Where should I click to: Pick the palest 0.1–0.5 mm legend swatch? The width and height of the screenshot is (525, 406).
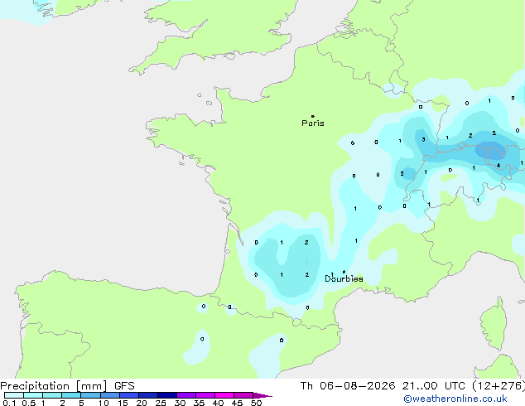14,395
